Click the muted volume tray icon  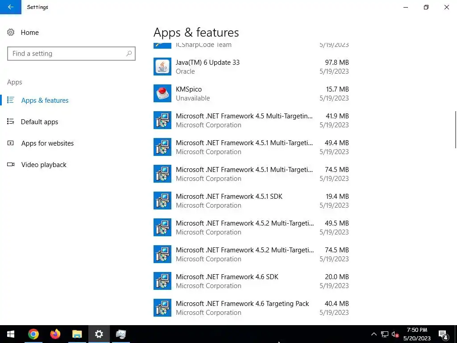click(x=395, y=334)
